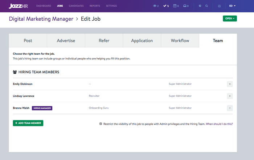
Task: Click the Digital Marketing Manager breadcrumb
Action: 41,19
